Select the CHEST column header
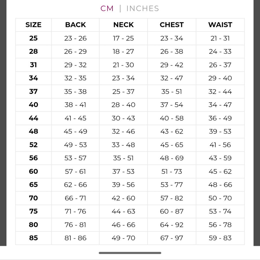This screenshot has height=260, width=260. click(171, 25)
